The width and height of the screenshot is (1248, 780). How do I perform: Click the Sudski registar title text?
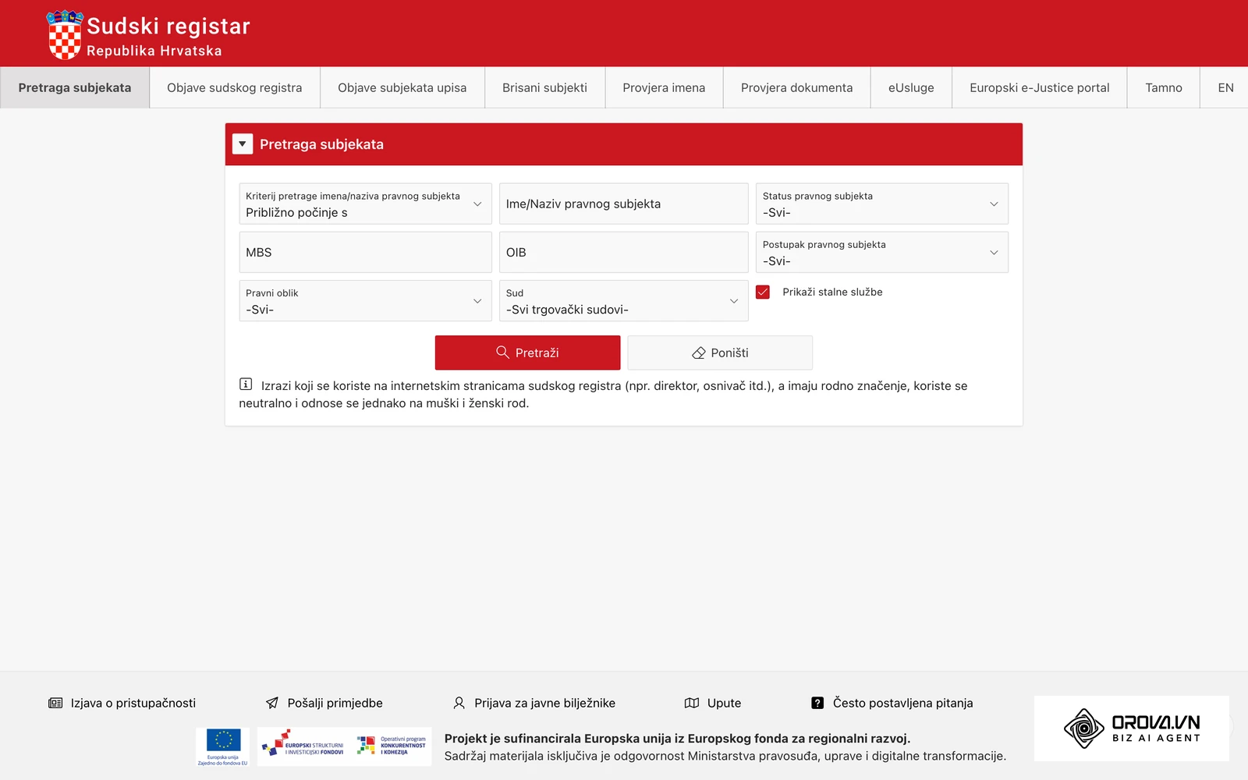(x=168, y=26)
